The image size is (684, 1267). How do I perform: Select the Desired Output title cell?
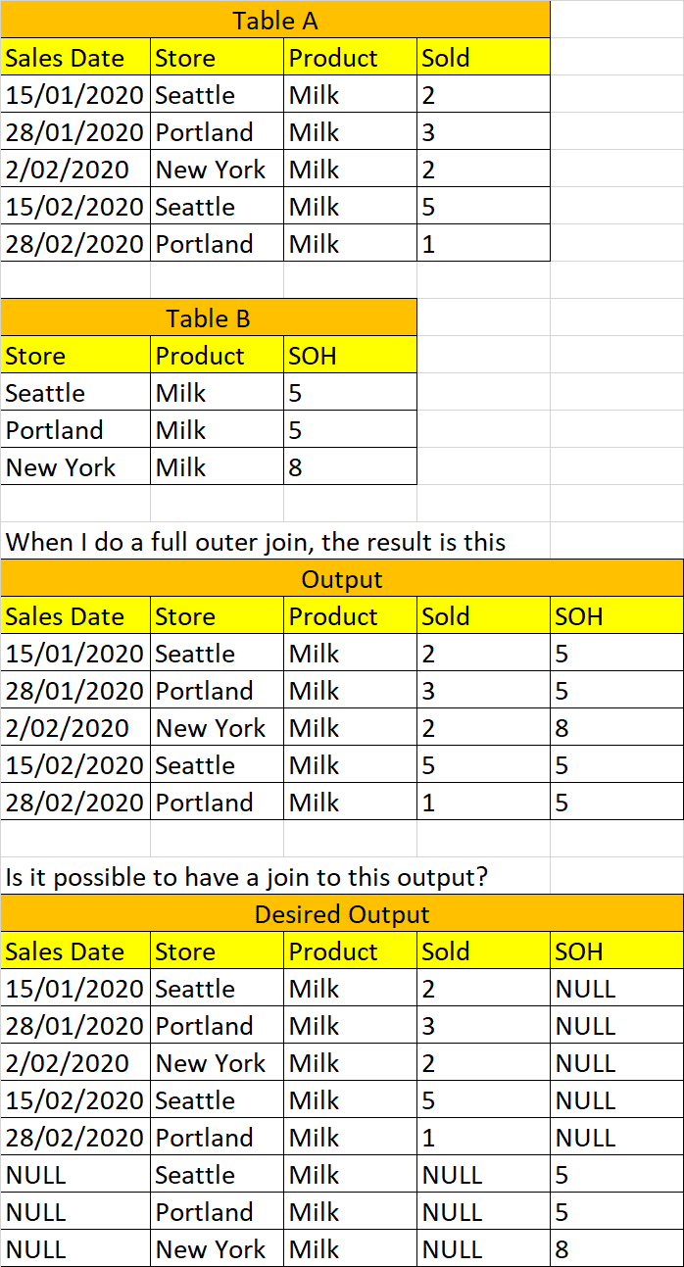[341, 914]
